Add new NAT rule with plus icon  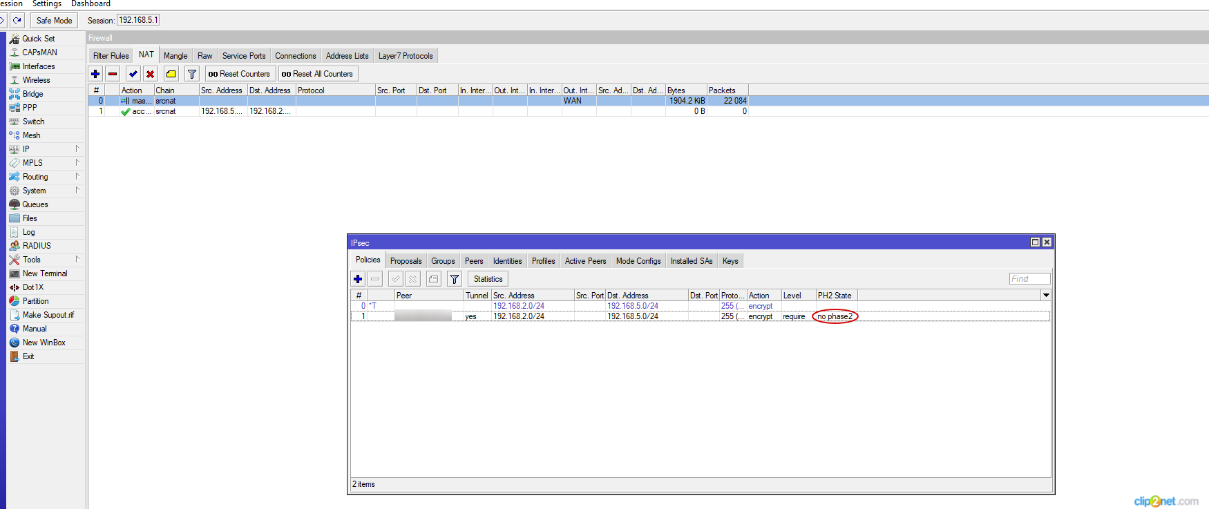click(95, 74)
